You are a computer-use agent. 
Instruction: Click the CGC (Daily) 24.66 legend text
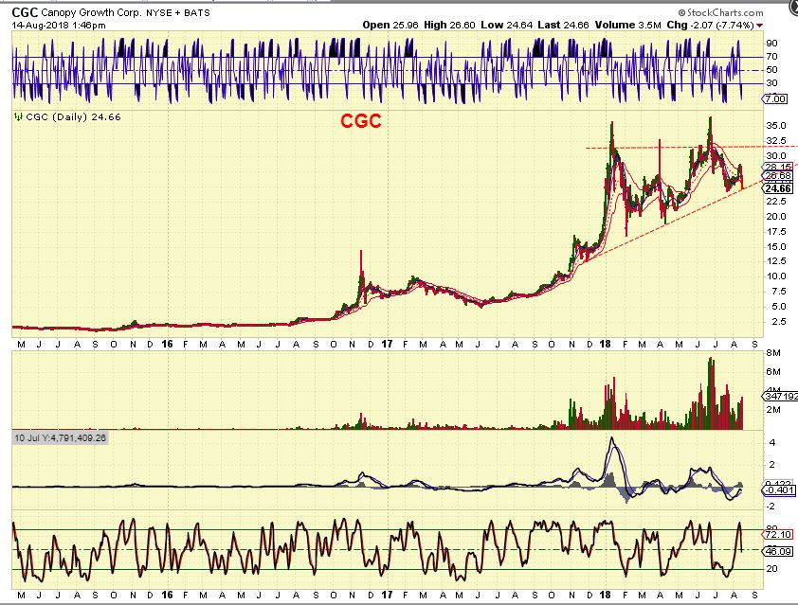point(73,117)
